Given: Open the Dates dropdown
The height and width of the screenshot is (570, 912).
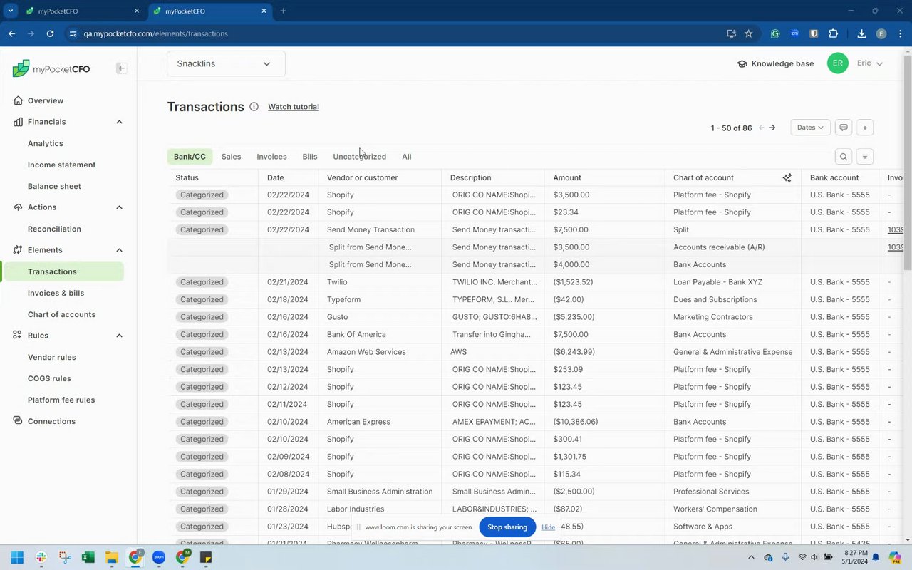Looking at the screenshot, I should (x=810, y=128).
